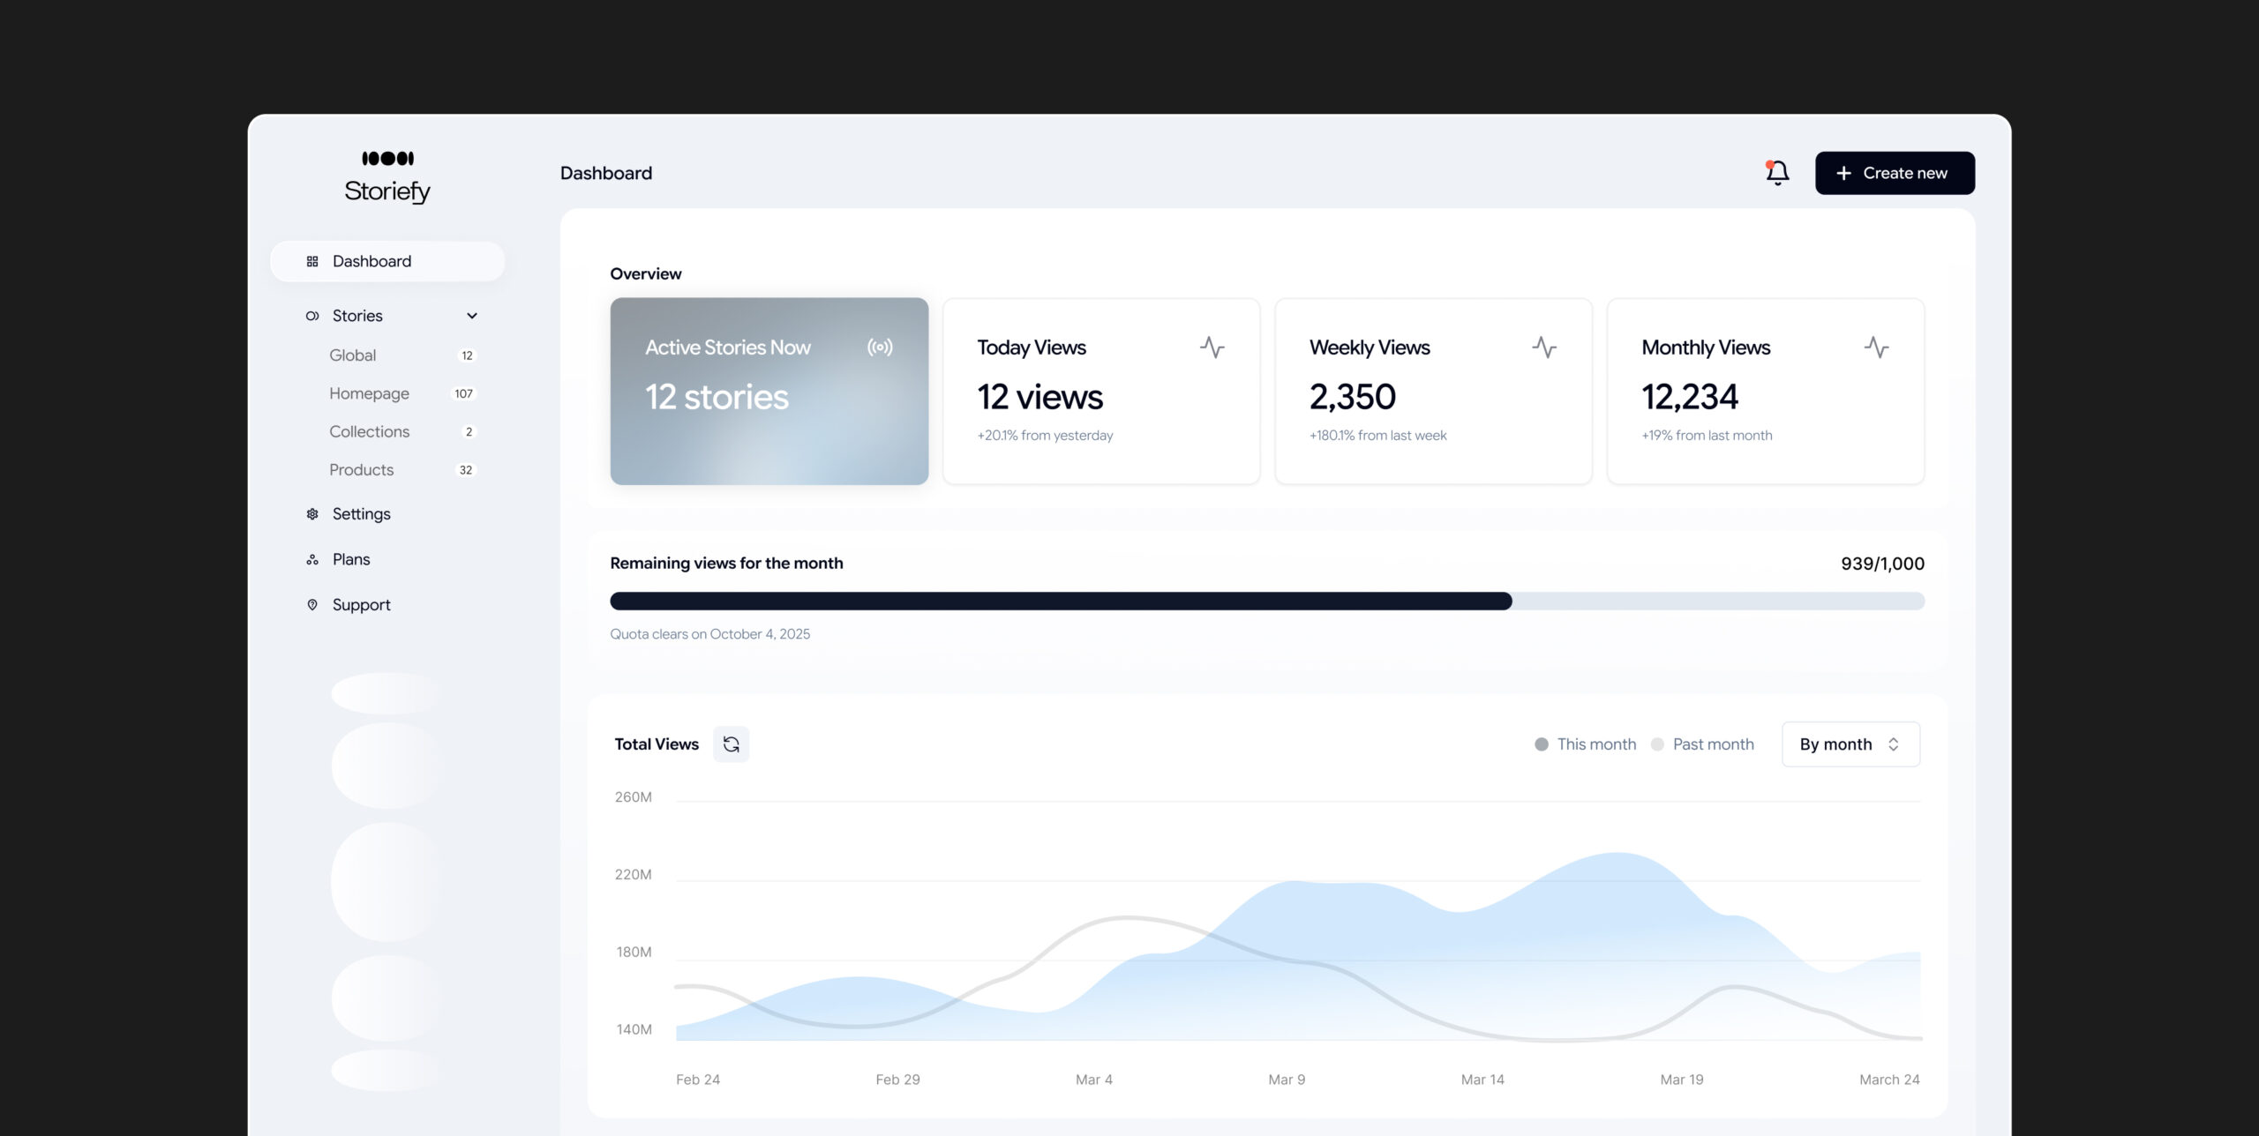Toggle the This month legend series
Viewport: 2259px width, 1136px height.
[x=1586, y=744]
